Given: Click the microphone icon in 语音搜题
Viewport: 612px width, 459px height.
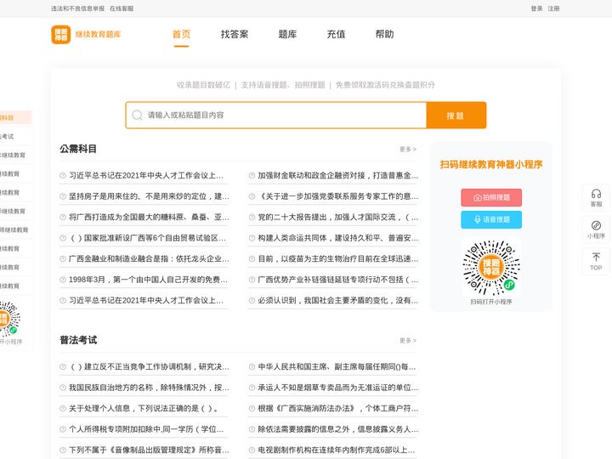Looking at the screenshot, I should 477,220.
